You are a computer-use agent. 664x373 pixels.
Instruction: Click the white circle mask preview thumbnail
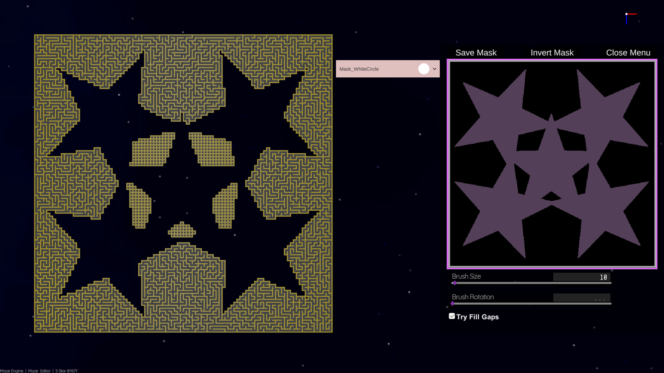click(x=424, y=69)
